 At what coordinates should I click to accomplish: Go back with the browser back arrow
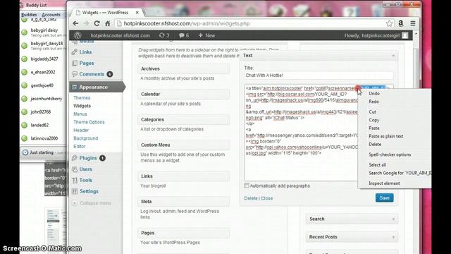pyautogui.click(x=75, y=23)
